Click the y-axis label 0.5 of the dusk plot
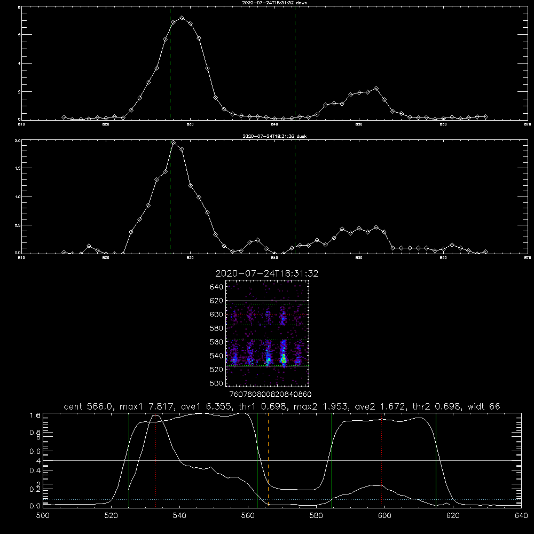 click(18, 225)
